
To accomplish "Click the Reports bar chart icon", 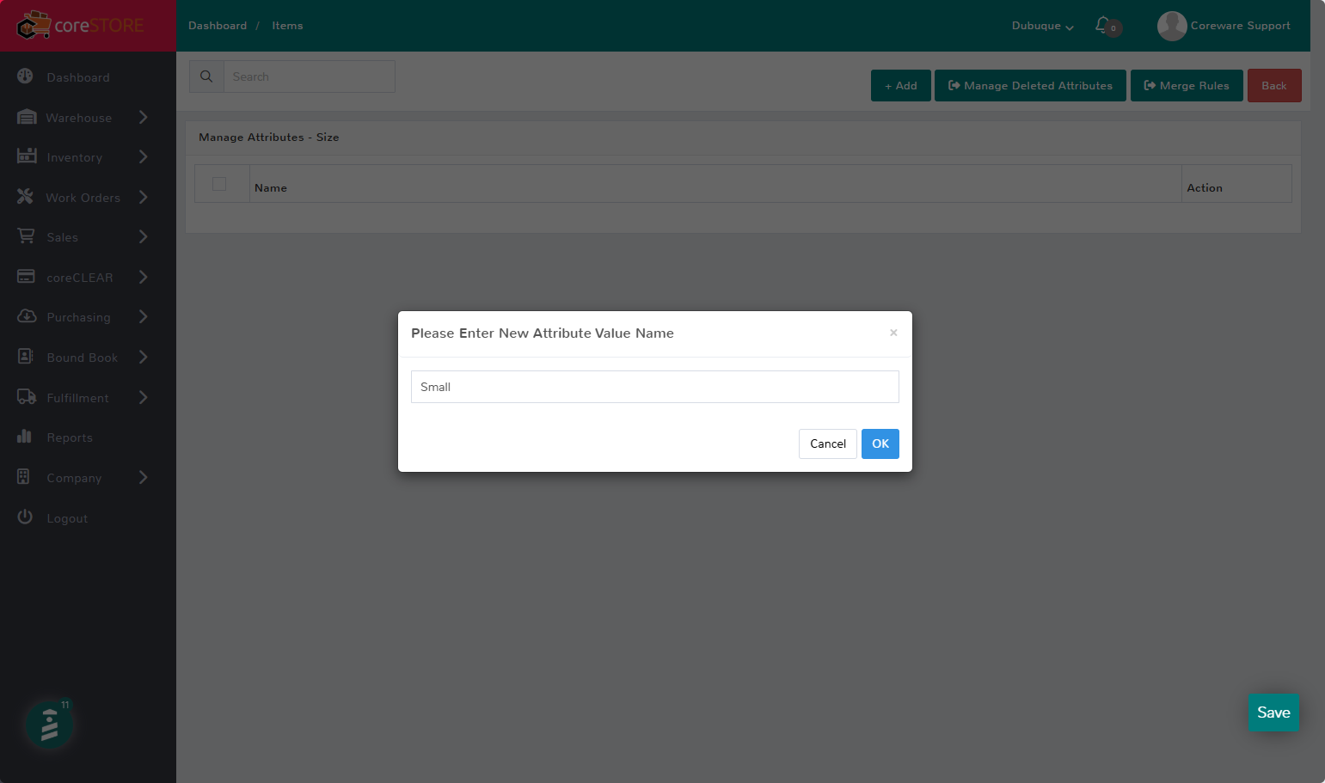I will [x=24, y=437].
